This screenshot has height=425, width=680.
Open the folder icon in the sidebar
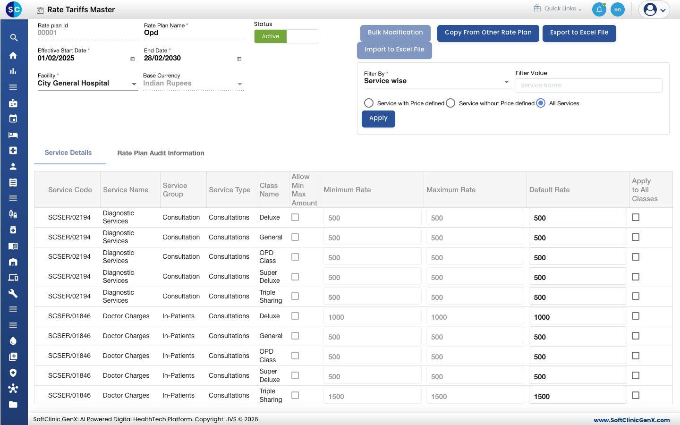pos(13,404)
